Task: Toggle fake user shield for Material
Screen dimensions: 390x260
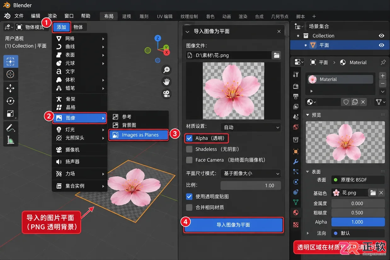Action: tap(346, 102)
